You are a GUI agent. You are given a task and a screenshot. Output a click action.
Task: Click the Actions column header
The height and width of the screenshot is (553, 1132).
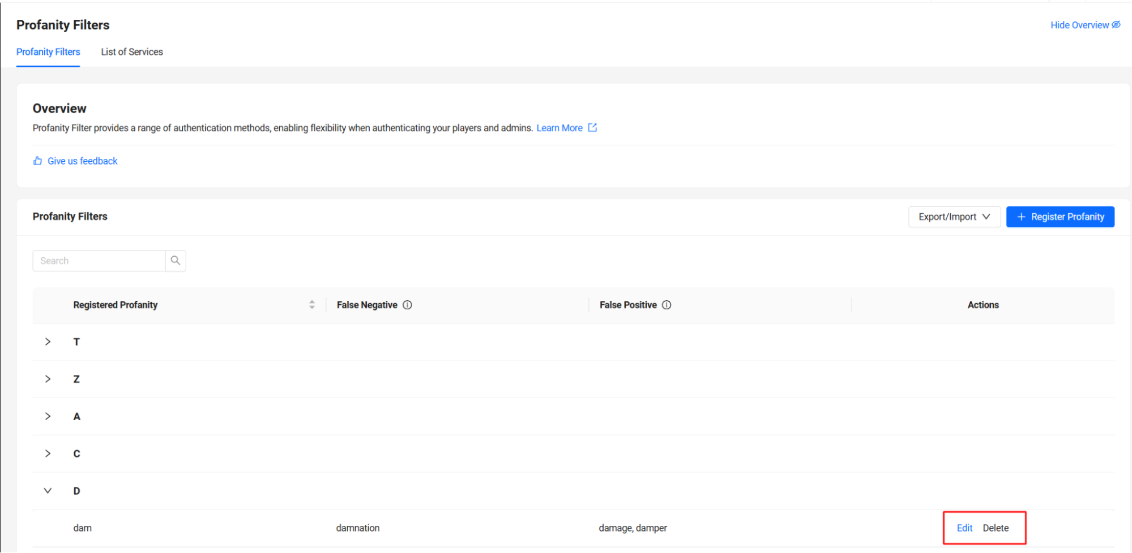(x=983, y=305)
